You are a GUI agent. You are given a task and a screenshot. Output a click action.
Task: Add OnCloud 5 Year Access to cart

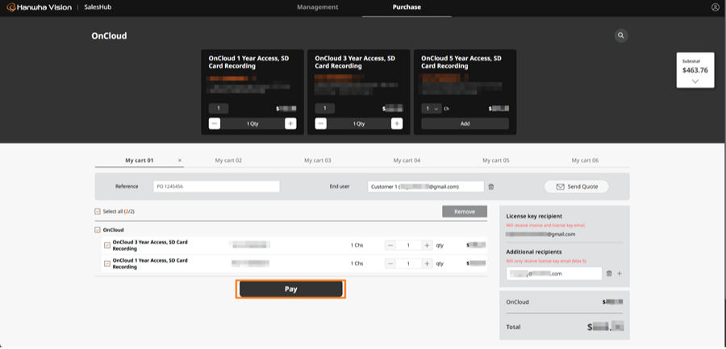465,123
